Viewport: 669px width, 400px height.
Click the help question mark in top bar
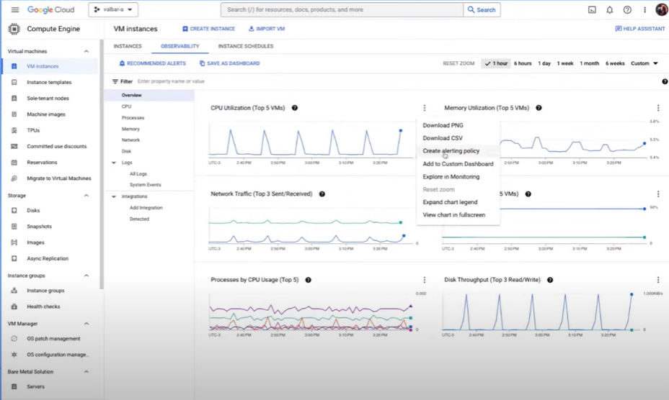click(x=627, y=10)
